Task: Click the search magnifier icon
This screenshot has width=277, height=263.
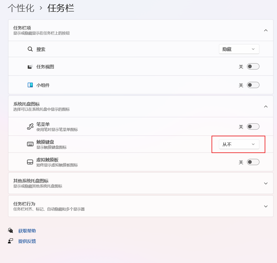Action: coord(30,49)
